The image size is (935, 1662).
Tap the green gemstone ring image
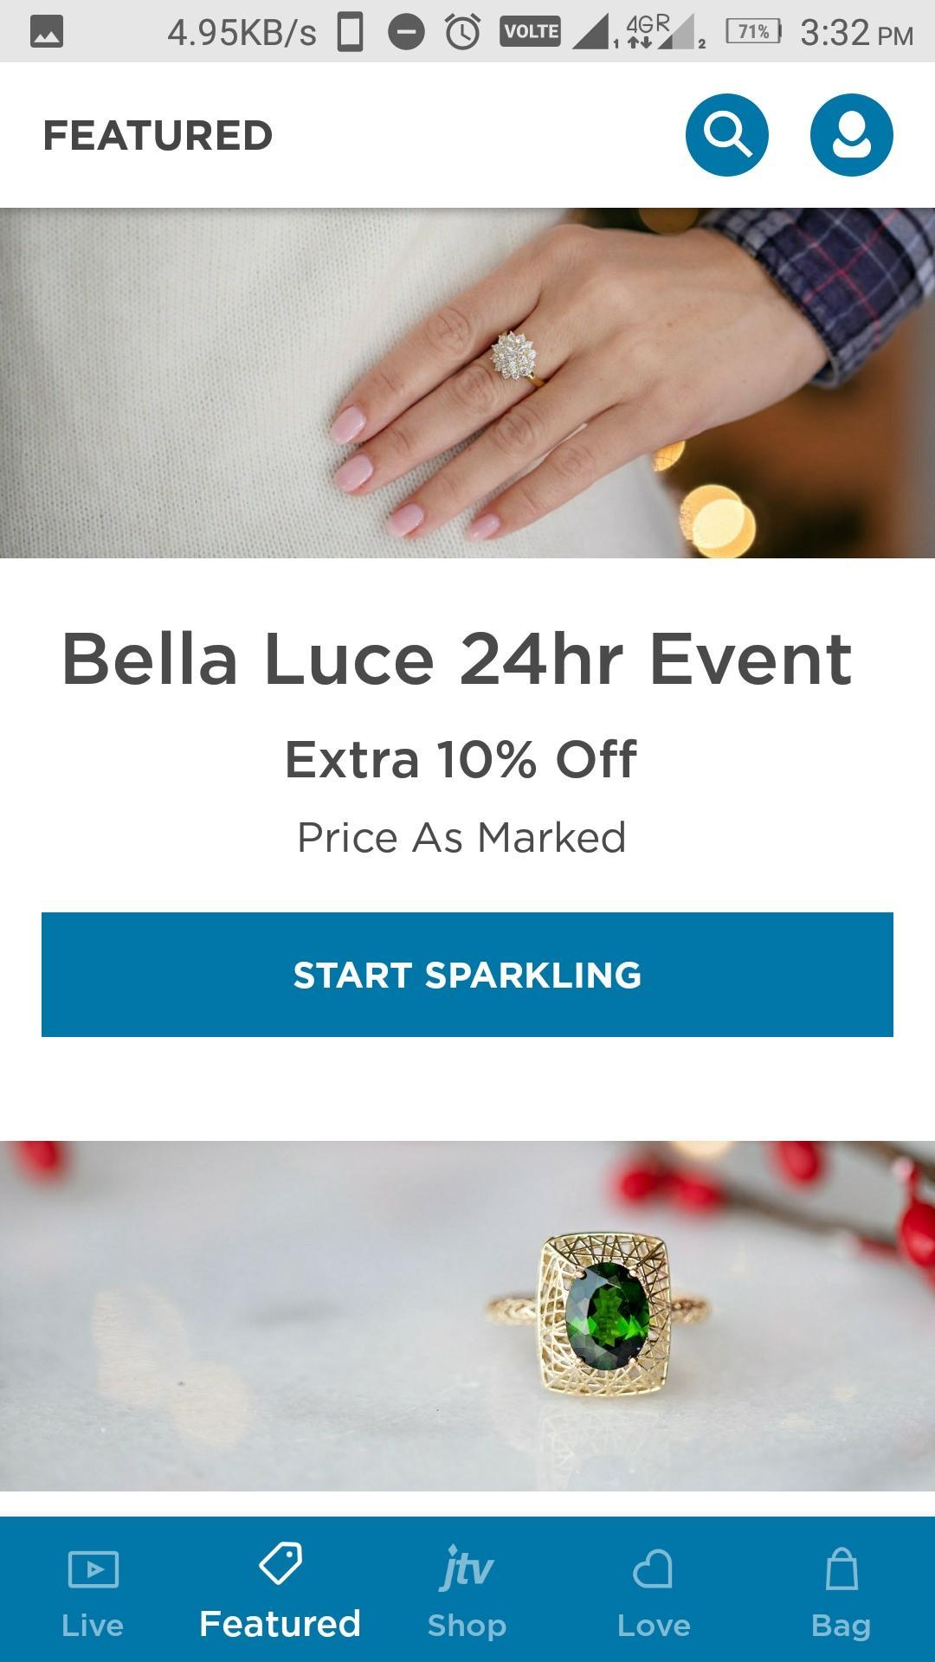coord(606,1316)
